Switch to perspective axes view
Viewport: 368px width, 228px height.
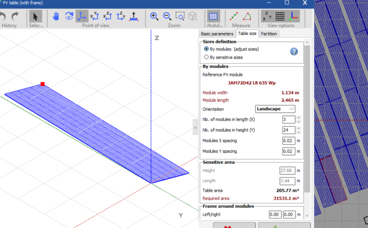82,16
